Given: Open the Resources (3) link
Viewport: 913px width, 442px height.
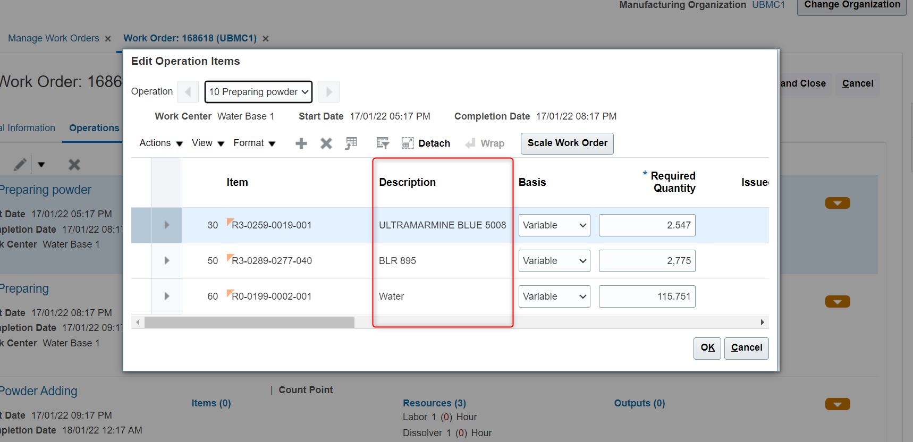Looking at the screenshot, I should (434, 403).
